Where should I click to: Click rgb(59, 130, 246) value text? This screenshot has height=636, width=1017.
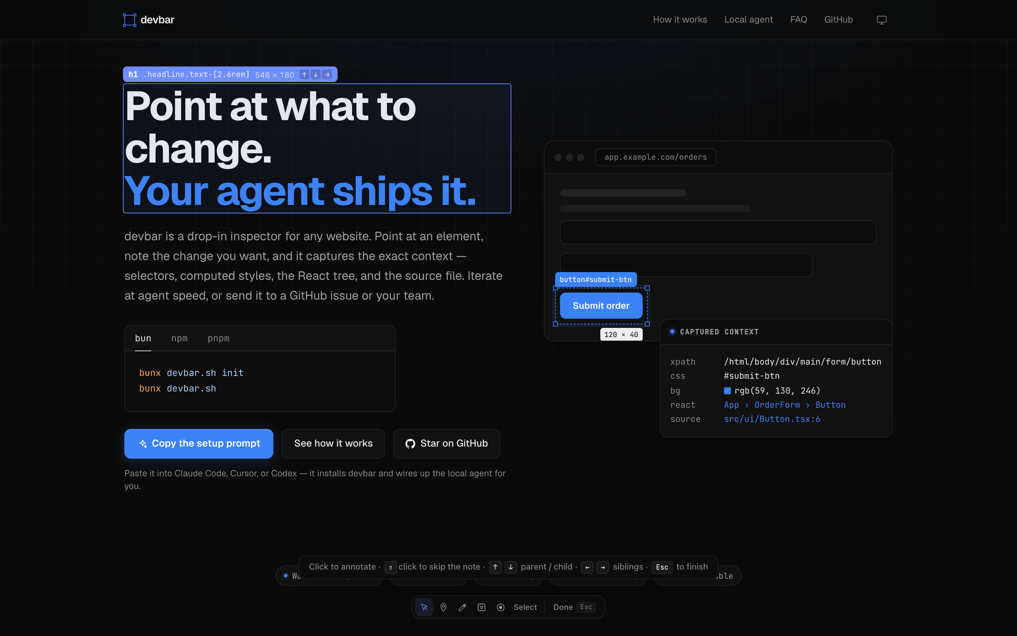point(778,391)
